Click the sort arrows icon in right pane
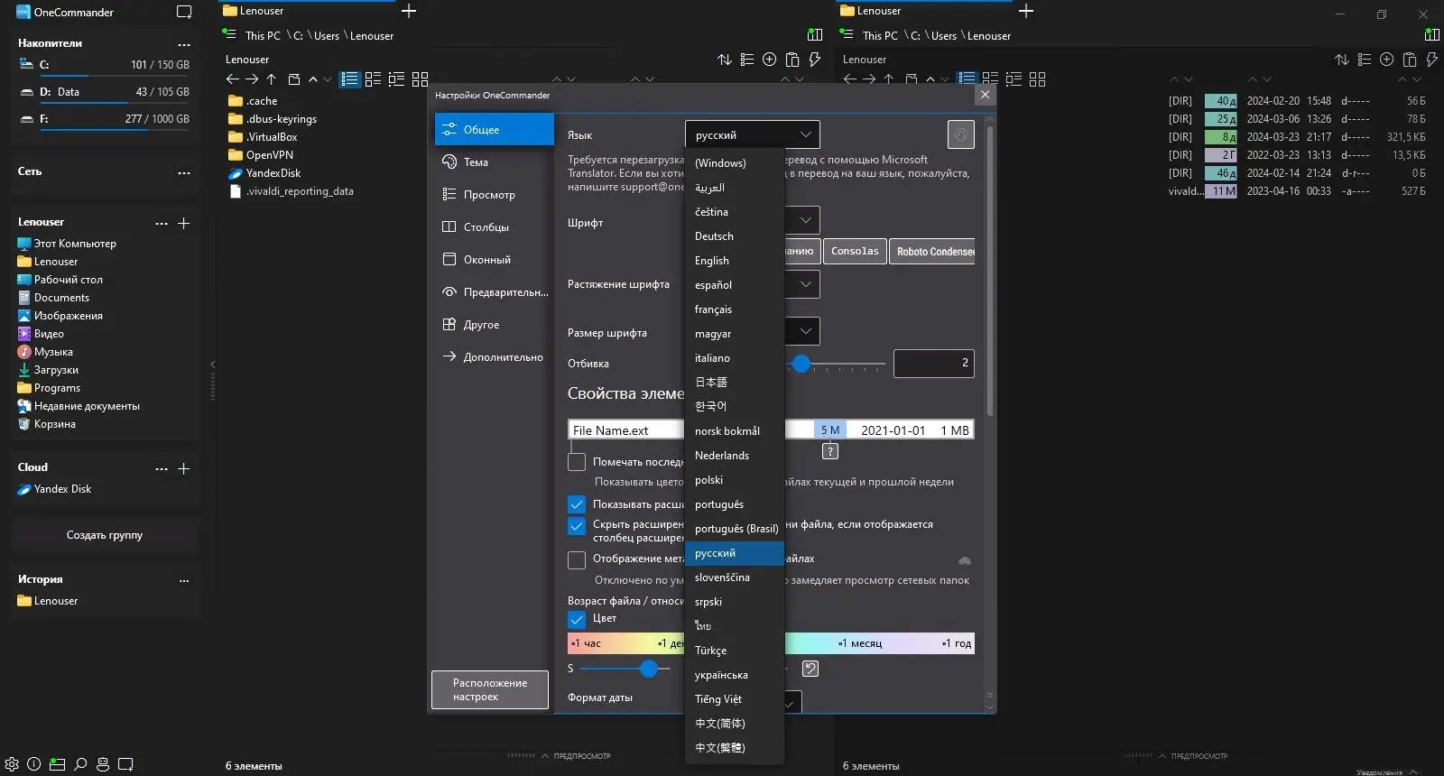Screen dimensions: 1444x776 coord(1342,60)
